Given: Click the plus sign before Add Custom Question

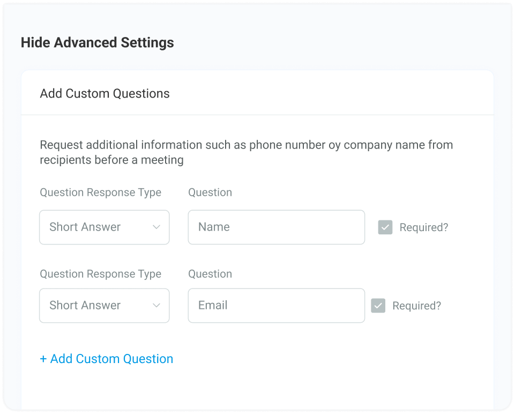Looking at the screenshot, I should pyautogui.click(x=43, y=359).
